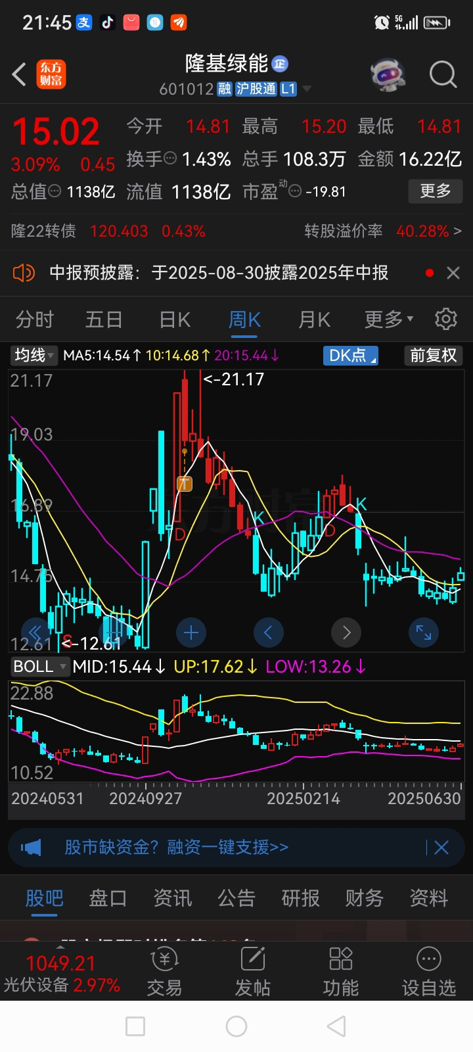Go back using the left arrow

click(19, 74)
